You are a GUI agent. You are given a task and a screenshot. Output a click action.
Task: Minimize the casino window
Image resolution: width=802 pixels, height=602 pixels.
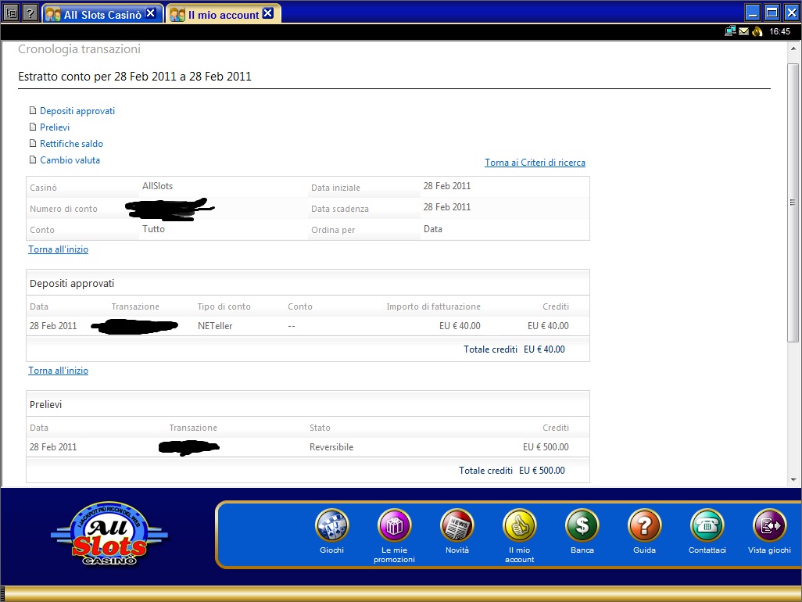coord(753,13)
